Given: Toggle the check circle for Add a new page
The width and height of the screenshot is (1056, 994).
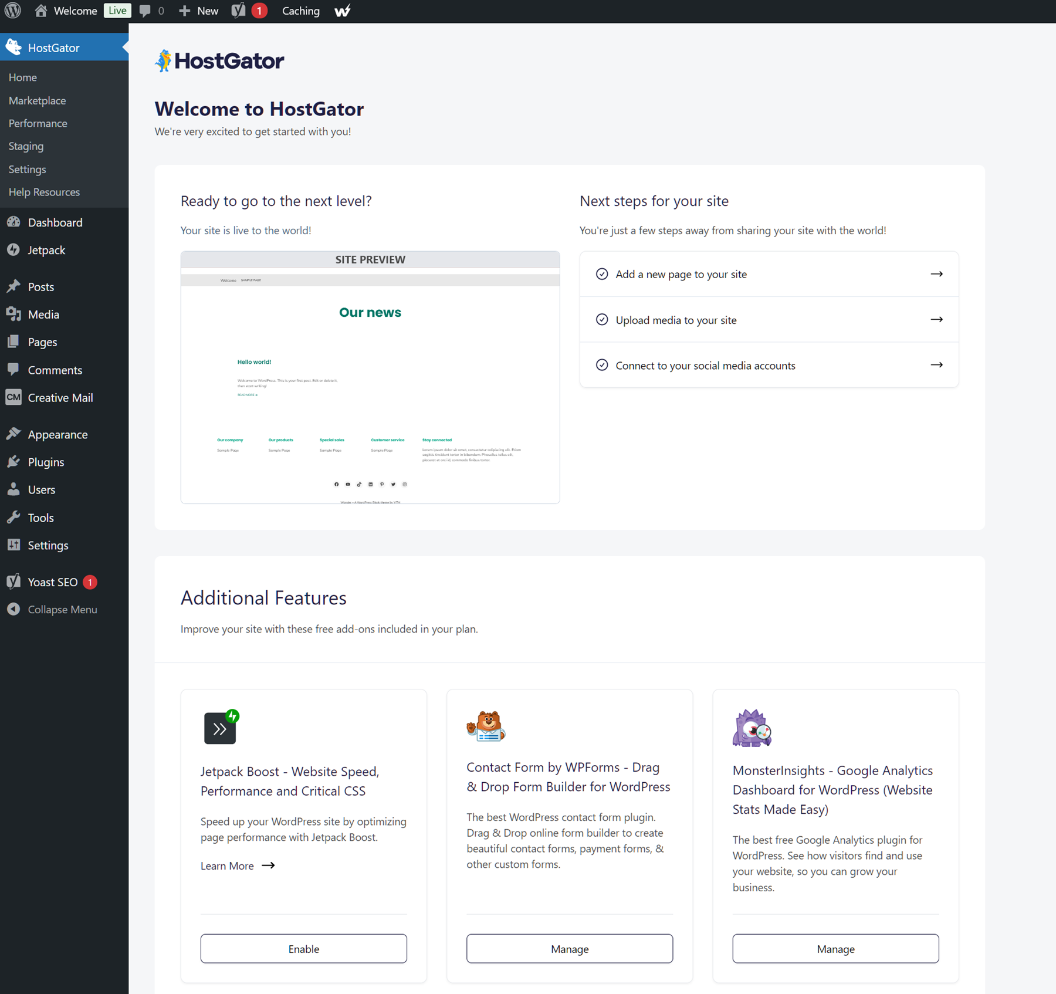Looking at the screenshot, I should coord(602,274).
